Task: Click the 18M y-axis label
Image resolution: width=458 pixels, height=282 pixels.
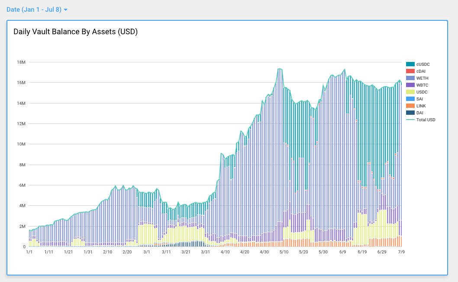Action: point(21,62)
